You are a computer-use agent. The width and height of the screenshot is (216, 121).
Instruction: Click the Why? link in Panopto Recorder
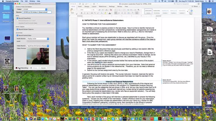[49, 23]
